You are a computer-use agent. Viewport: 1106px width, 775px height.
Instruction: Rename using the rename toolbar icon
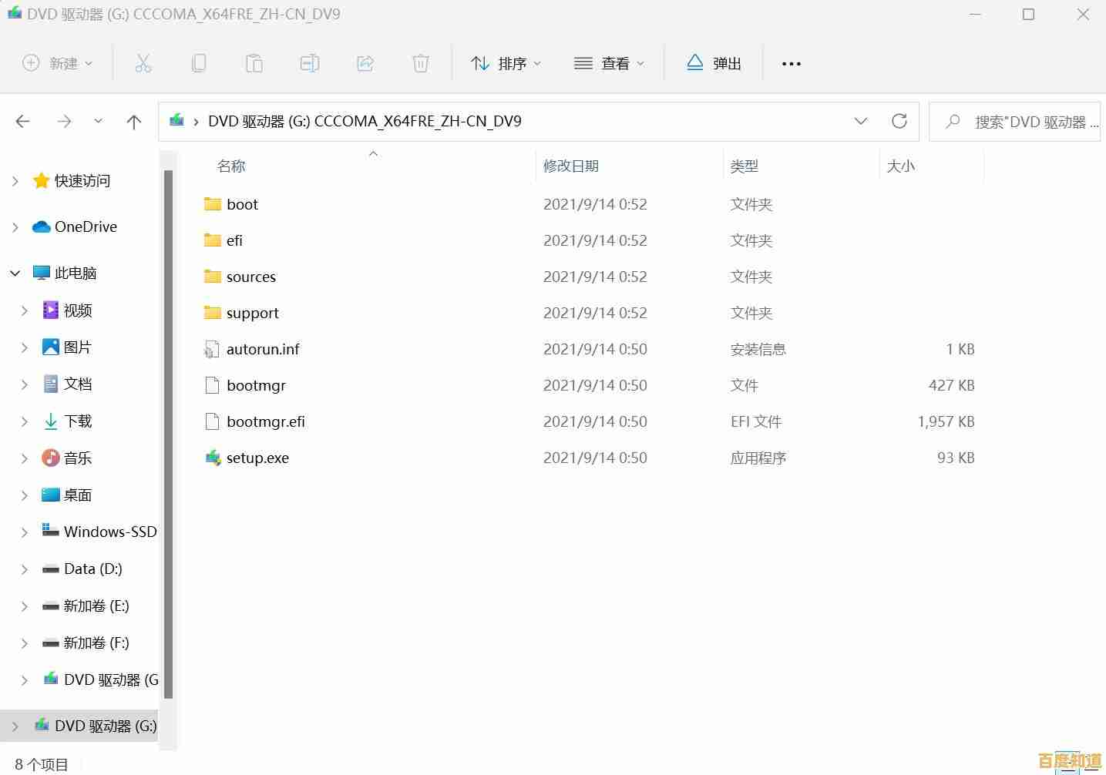point(310,63)
